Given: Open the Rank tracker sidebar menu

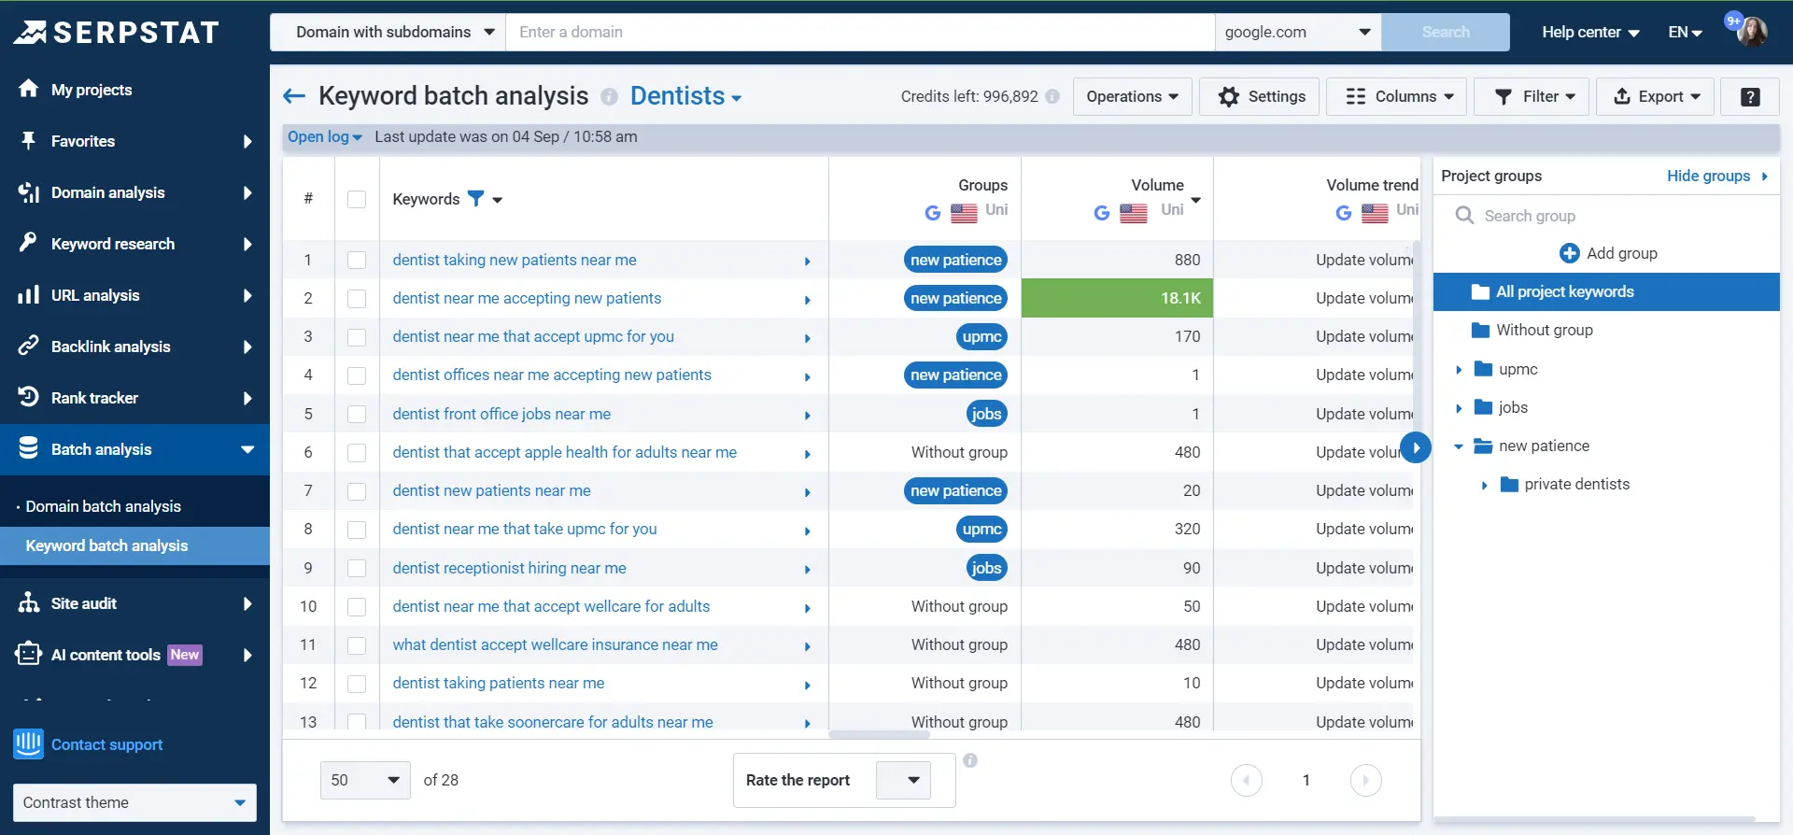Looking at the screenshot, I should click(x=134, y=398).
